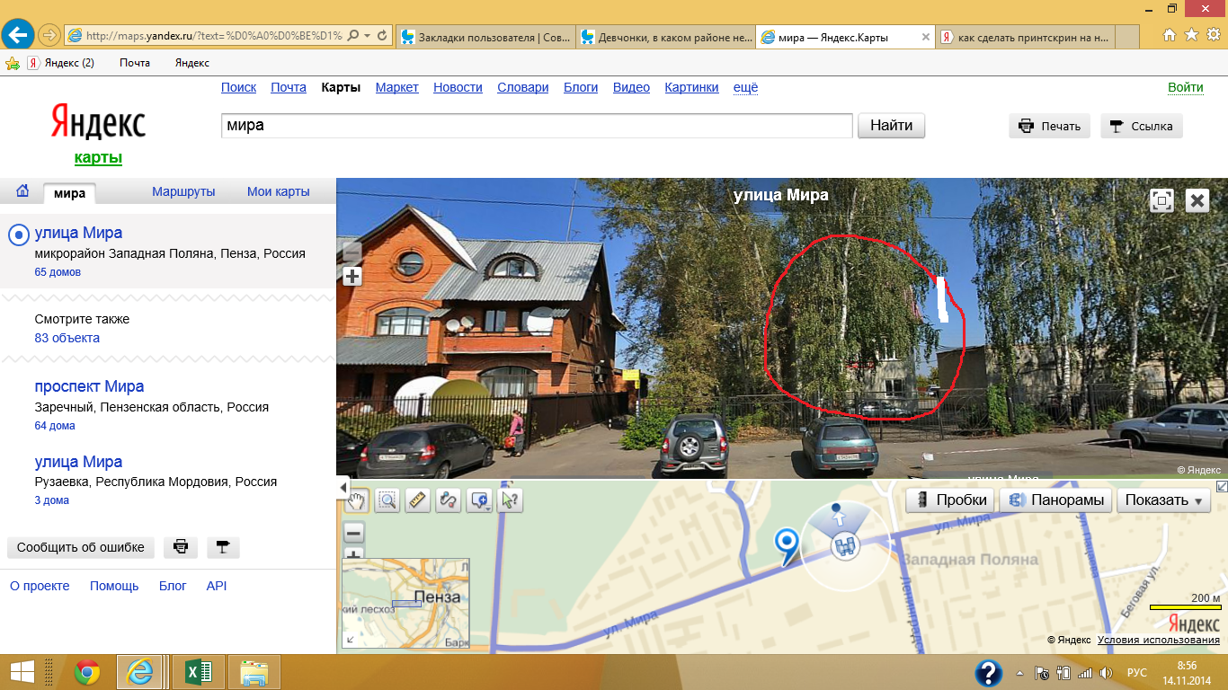Focus the search field containing 'мира'

pos(537,126)
